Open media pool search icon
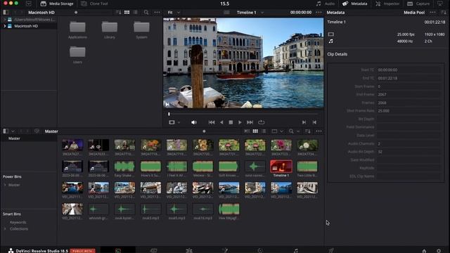 pyautogui.click(x=291, y=131)
